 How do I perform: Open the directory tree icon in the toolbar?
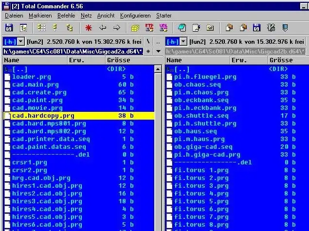23,28
